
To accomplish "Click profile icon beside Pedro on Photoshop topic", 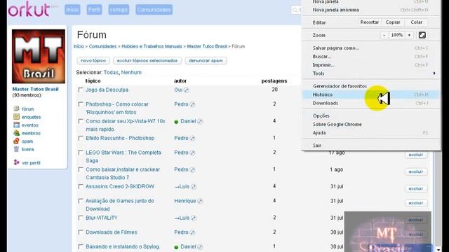I will pyautogui.click(x=192, y=104).
